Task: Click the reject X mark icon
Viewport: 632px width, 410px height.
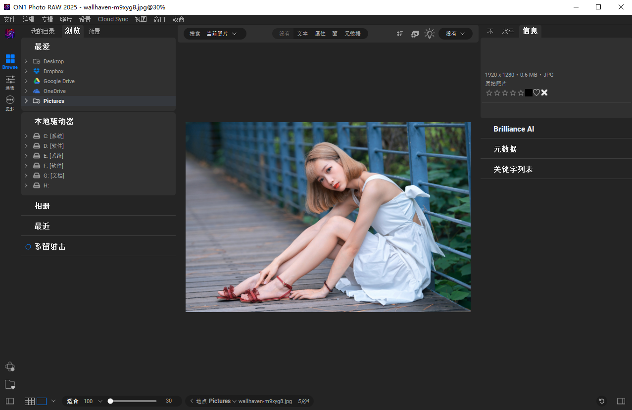Action: tap(544, 92)
